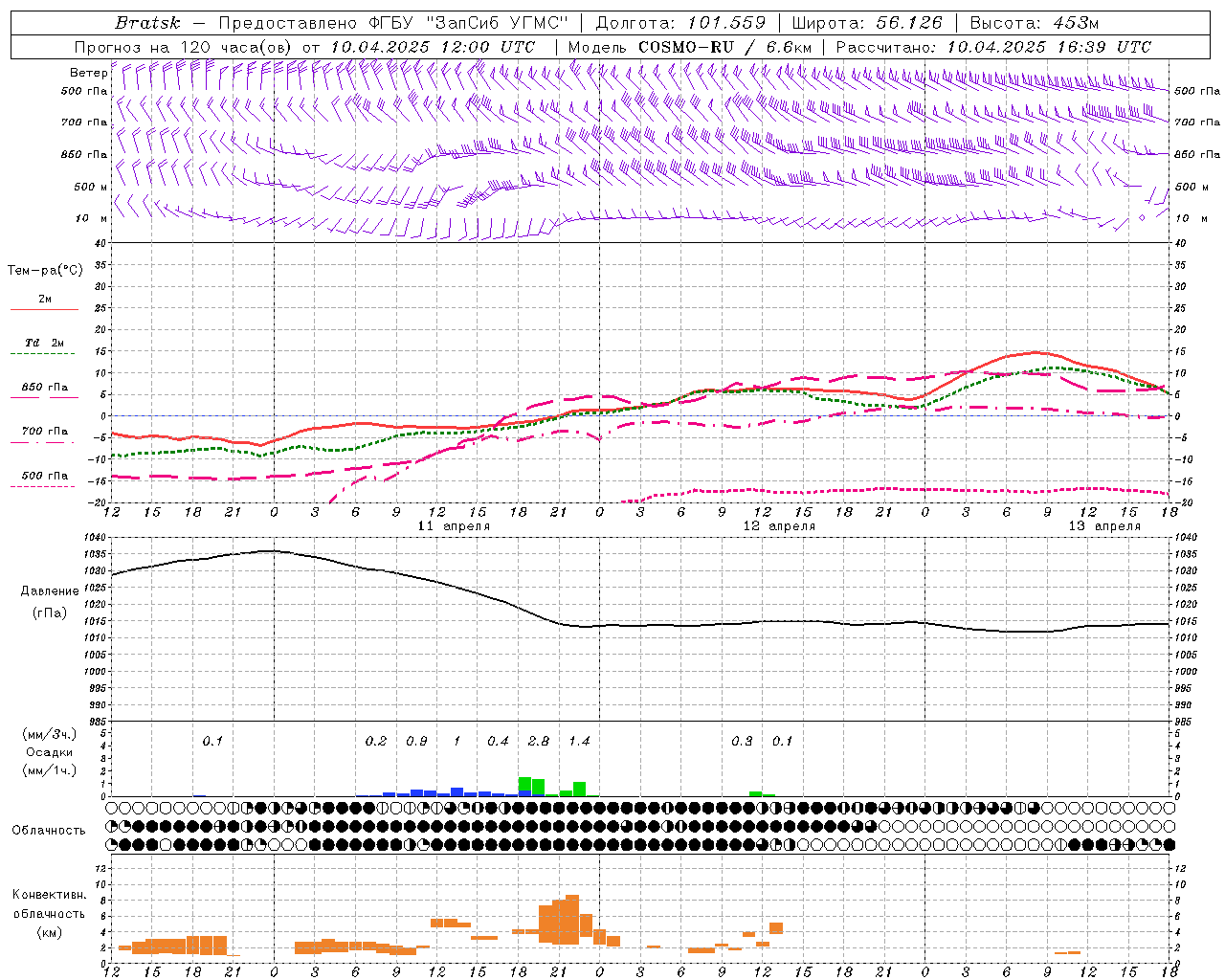Click the tallest orange convective cloud bar
1225x980 pixels.
click(x=572, y=920)
